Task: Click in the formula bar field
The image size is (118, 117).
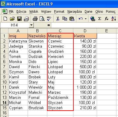Action: click(85, 25)
